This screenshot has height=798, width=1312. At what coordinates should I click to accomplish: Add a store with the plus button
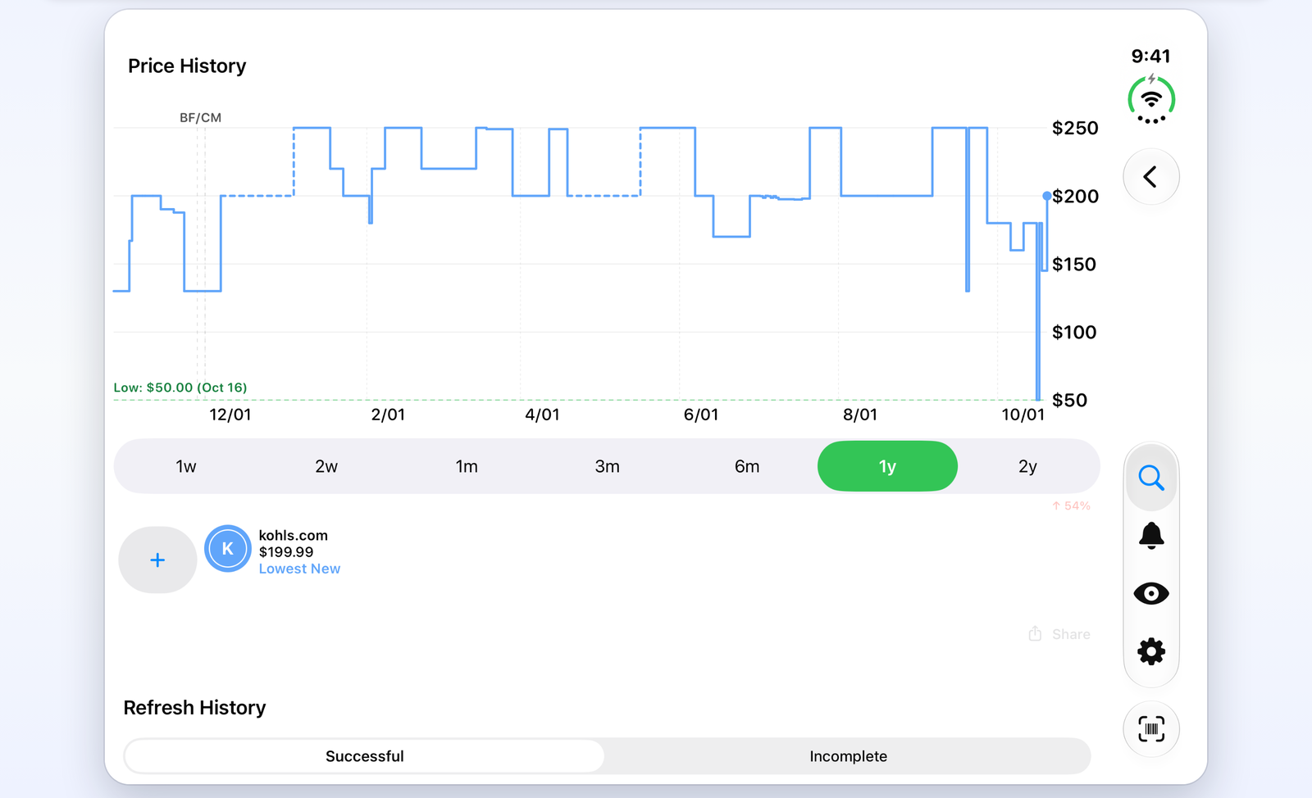(157, 560)
